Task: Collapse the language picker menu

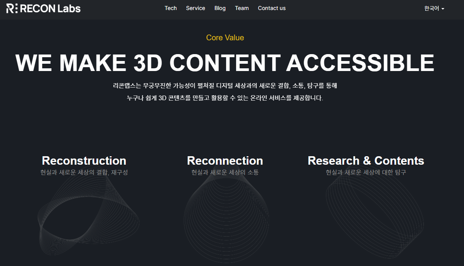Action: (434, 8)
